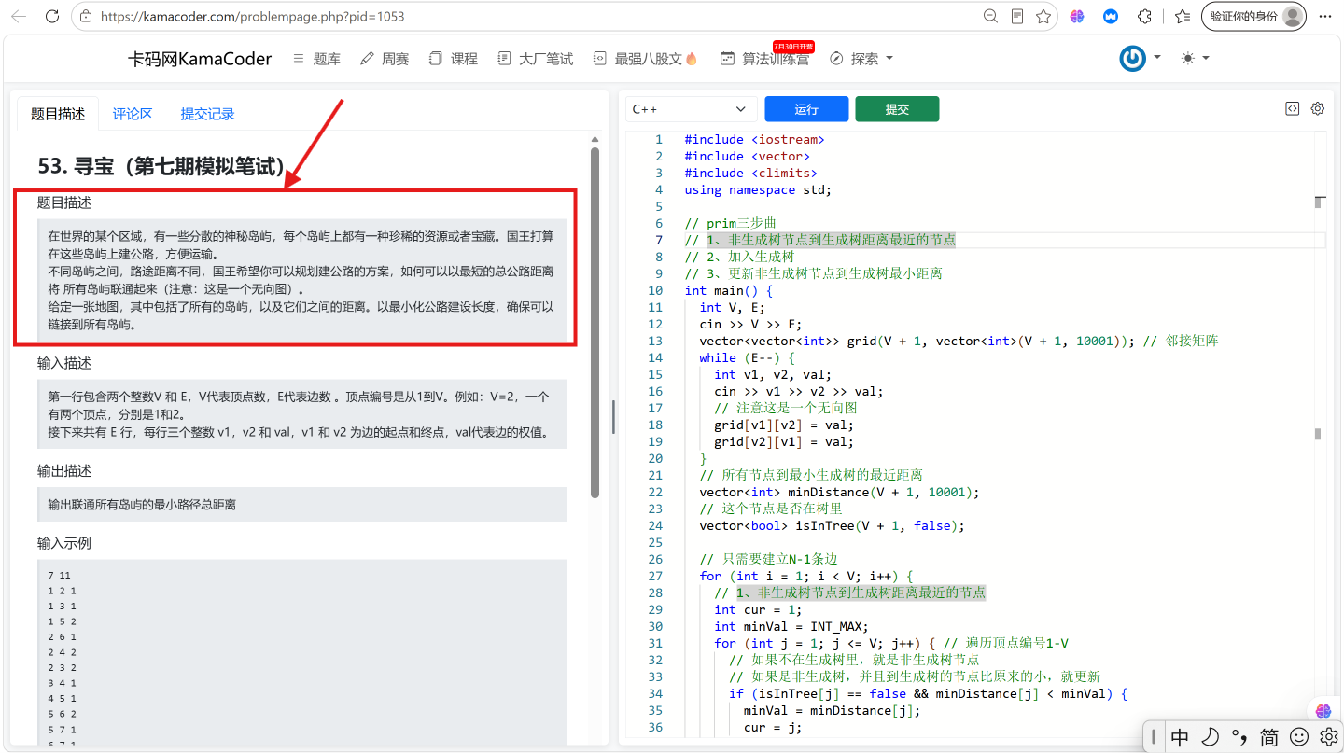Image resolution: width=1344 pixels, height=753 pixels.
Task: Go back using the browser back arrow
Action: tap(21, 16)
